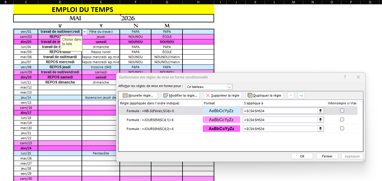
Task: Duplicate rule using Dupliquer la règle
Action: pos(264,95)
